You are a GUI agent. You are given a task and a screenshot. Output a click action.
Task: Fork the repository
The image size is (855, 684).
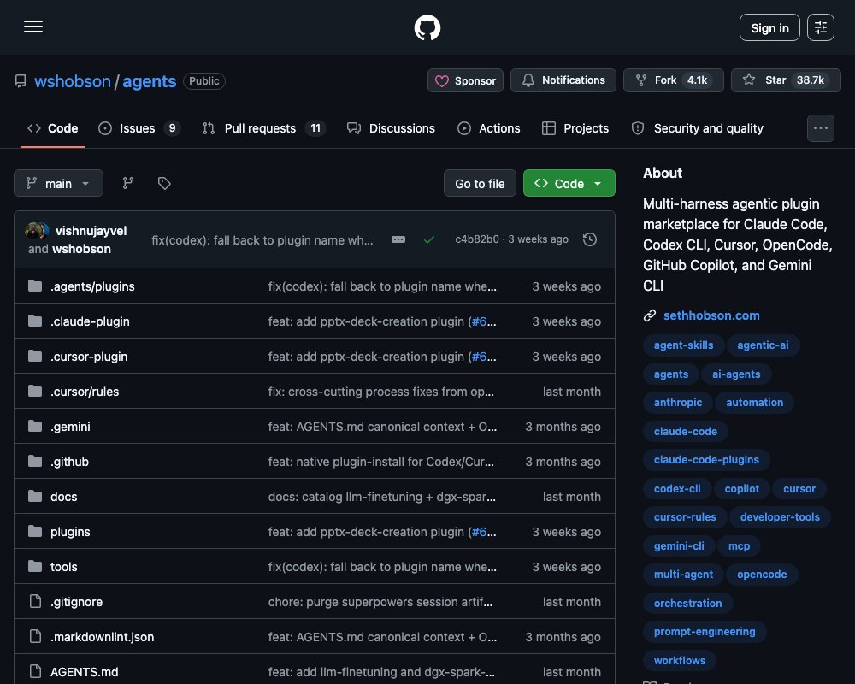674,80
